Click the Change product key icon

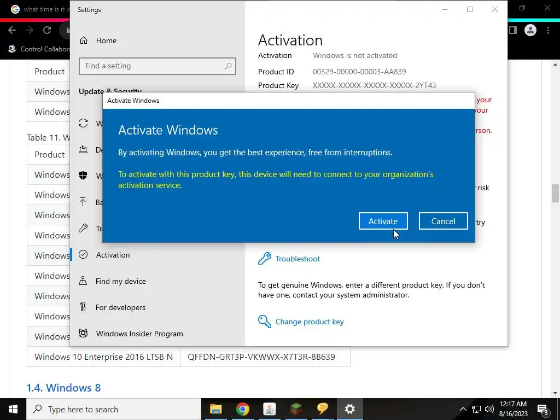pos(265,322)
